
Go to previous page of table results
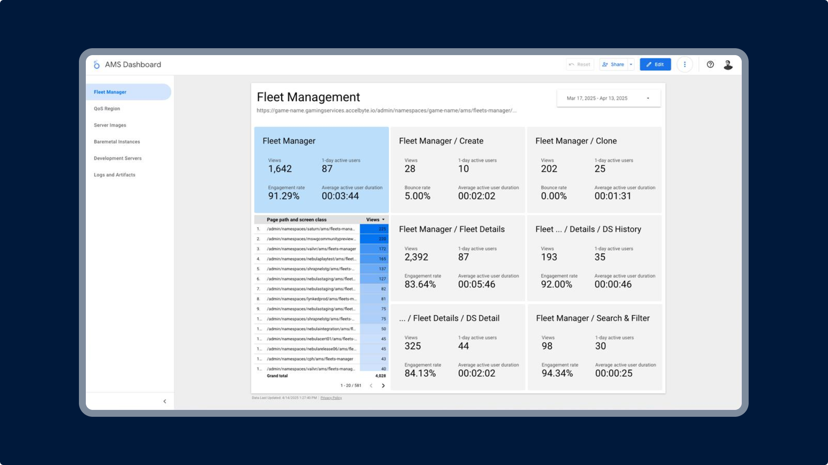pos(371,386)
